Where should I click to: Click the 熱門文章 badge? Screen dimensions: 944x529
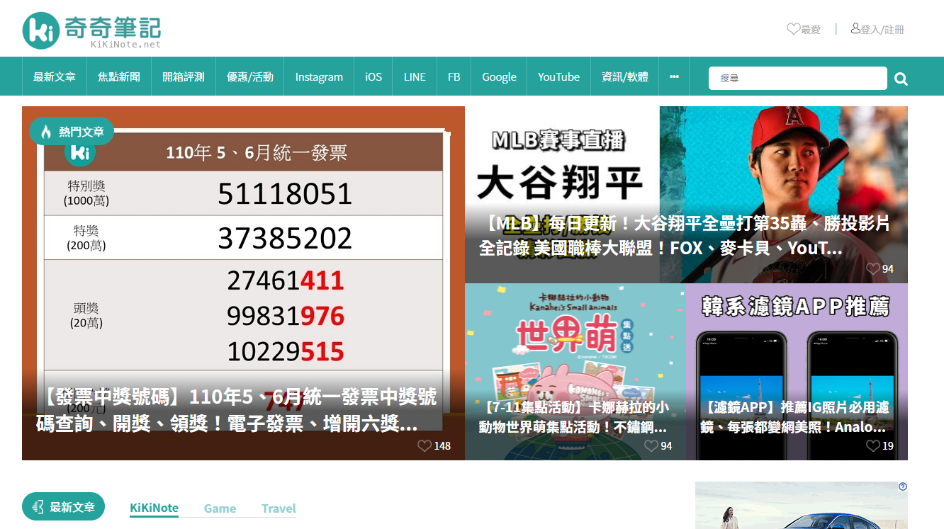pyautogui.click(x=72, y=132)
